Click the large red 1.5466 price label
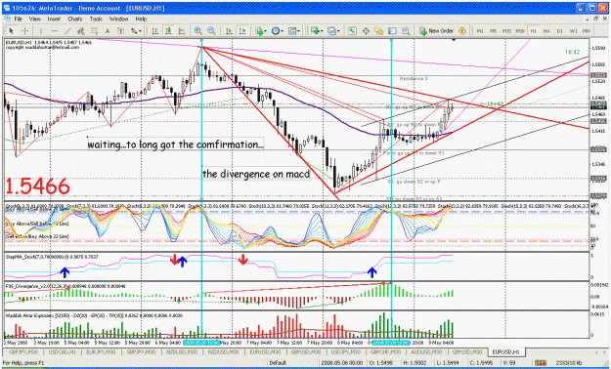Screen dimensions: 611x369 37,186
